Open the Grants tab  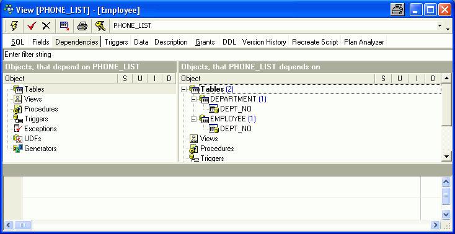point(205,42)
